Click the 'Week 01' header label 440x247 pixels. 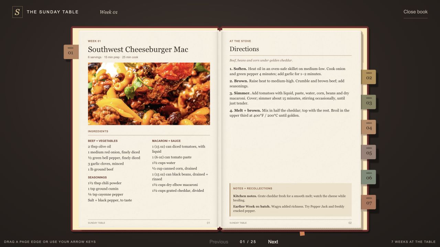point(109,12)
